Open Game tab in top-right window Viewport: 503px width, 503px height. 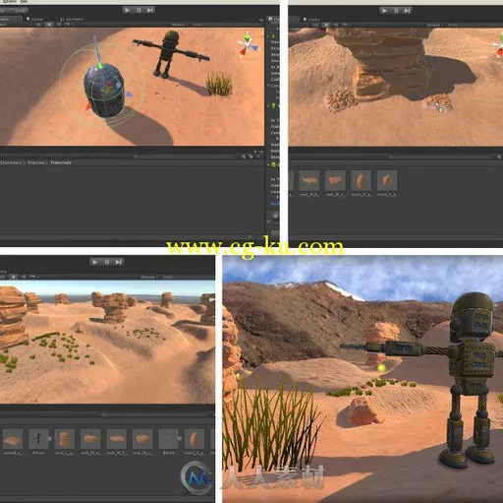(311, 20)
